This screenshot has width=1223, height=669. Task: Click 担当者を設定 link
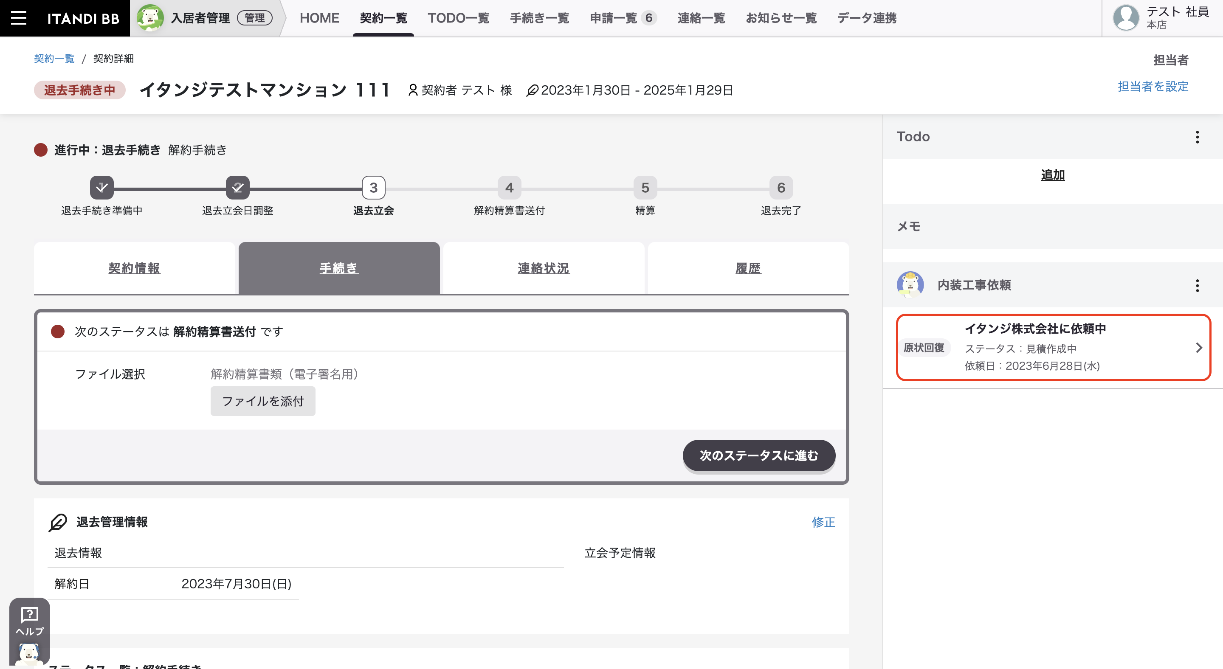click(1153, 86)
